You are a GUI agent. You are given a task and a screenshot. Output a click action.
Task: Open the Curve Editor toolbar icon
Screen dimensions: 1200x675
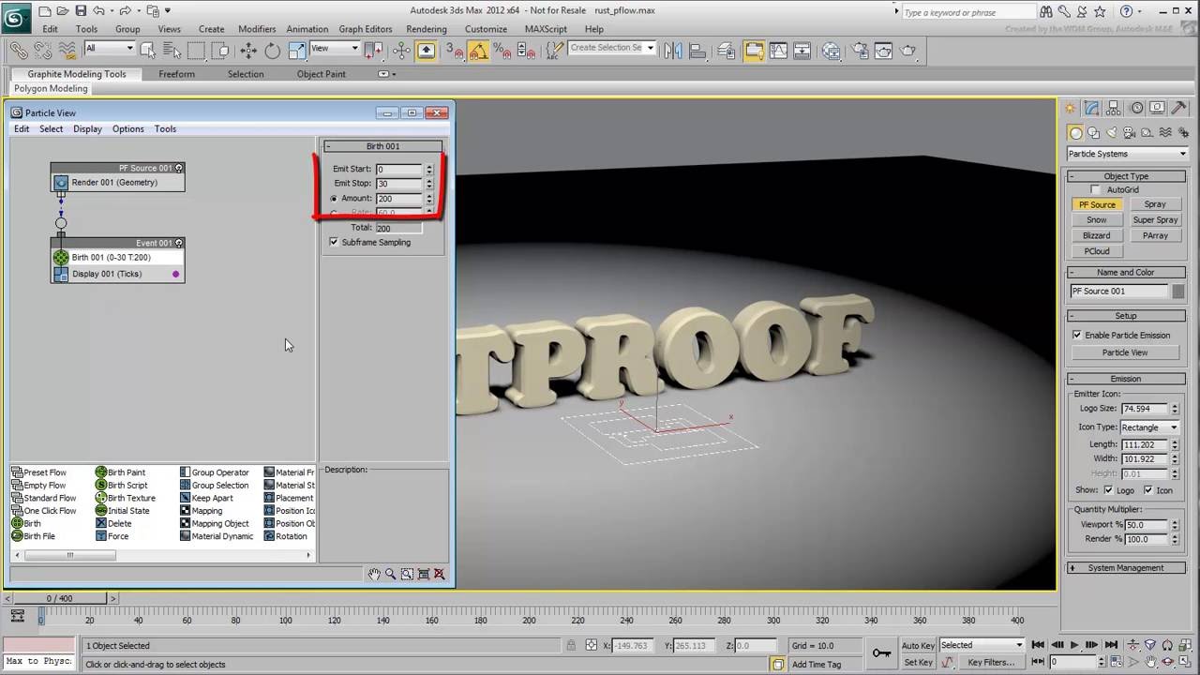(778, 51)
